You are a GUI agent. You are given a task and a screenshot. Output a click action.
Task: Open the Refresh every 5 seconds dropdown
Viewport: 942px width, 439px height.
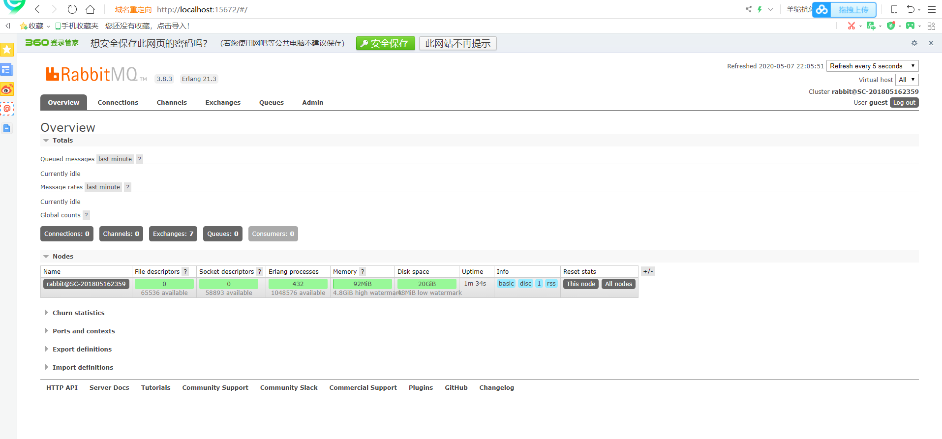[873, 66]
